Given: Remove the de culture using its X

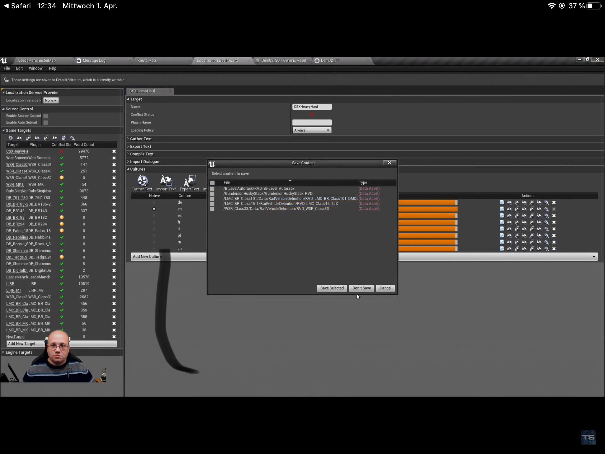Looking at the screenshot, I should click(554, 202).
